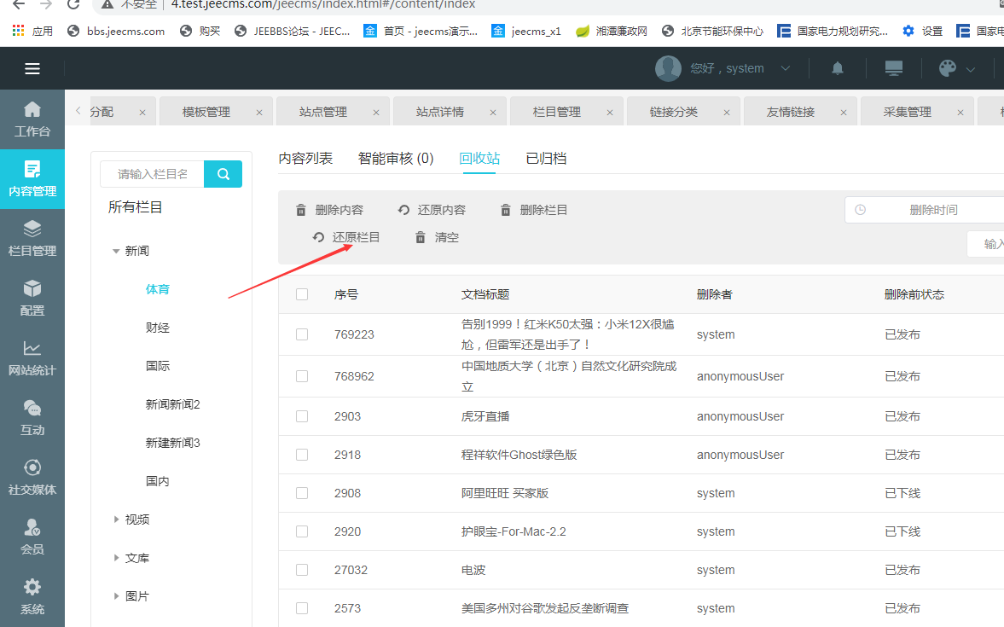Viewport: 1004px width, 627px height.
Task: Switch to the 内容列表 tab
Action: tap(305, 159)
